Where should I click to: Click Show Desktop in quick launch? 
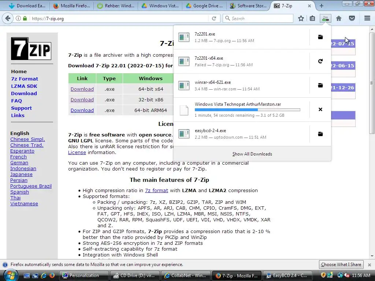point(26,276)
